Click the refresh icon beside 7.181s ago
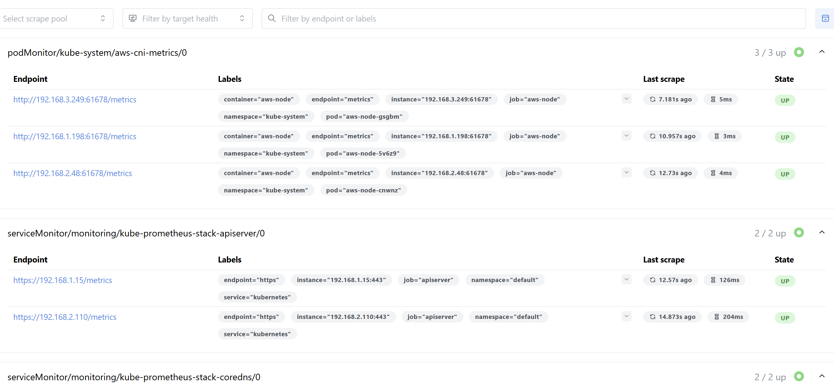This screenshot has height=390, width=834. 652,99
